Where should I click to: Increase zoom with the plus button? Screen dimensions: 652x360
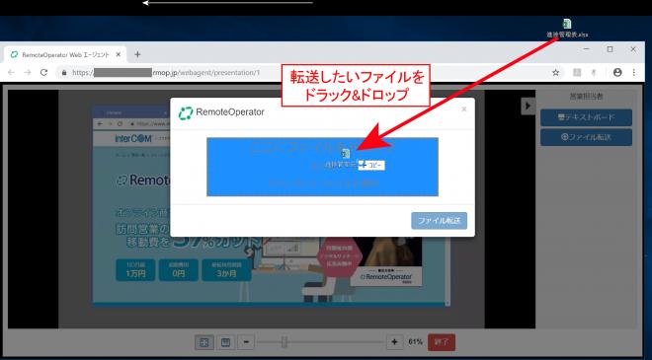click(x=394, y=342)
